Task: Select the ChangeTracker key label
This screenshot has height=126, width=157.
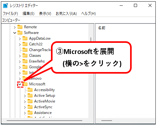Action: pyautogui.click(x=40, y=50)
